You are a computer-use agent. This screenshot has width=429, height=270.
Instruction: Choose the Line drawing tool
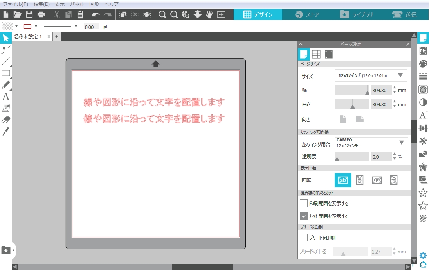click(5, 61)
